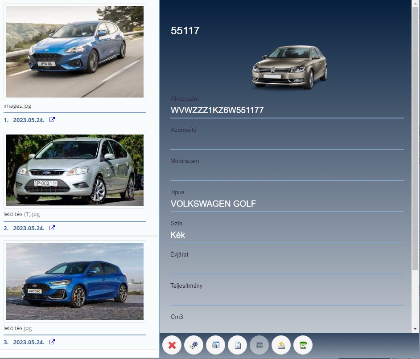Click the pictures gallery icon

259,345
